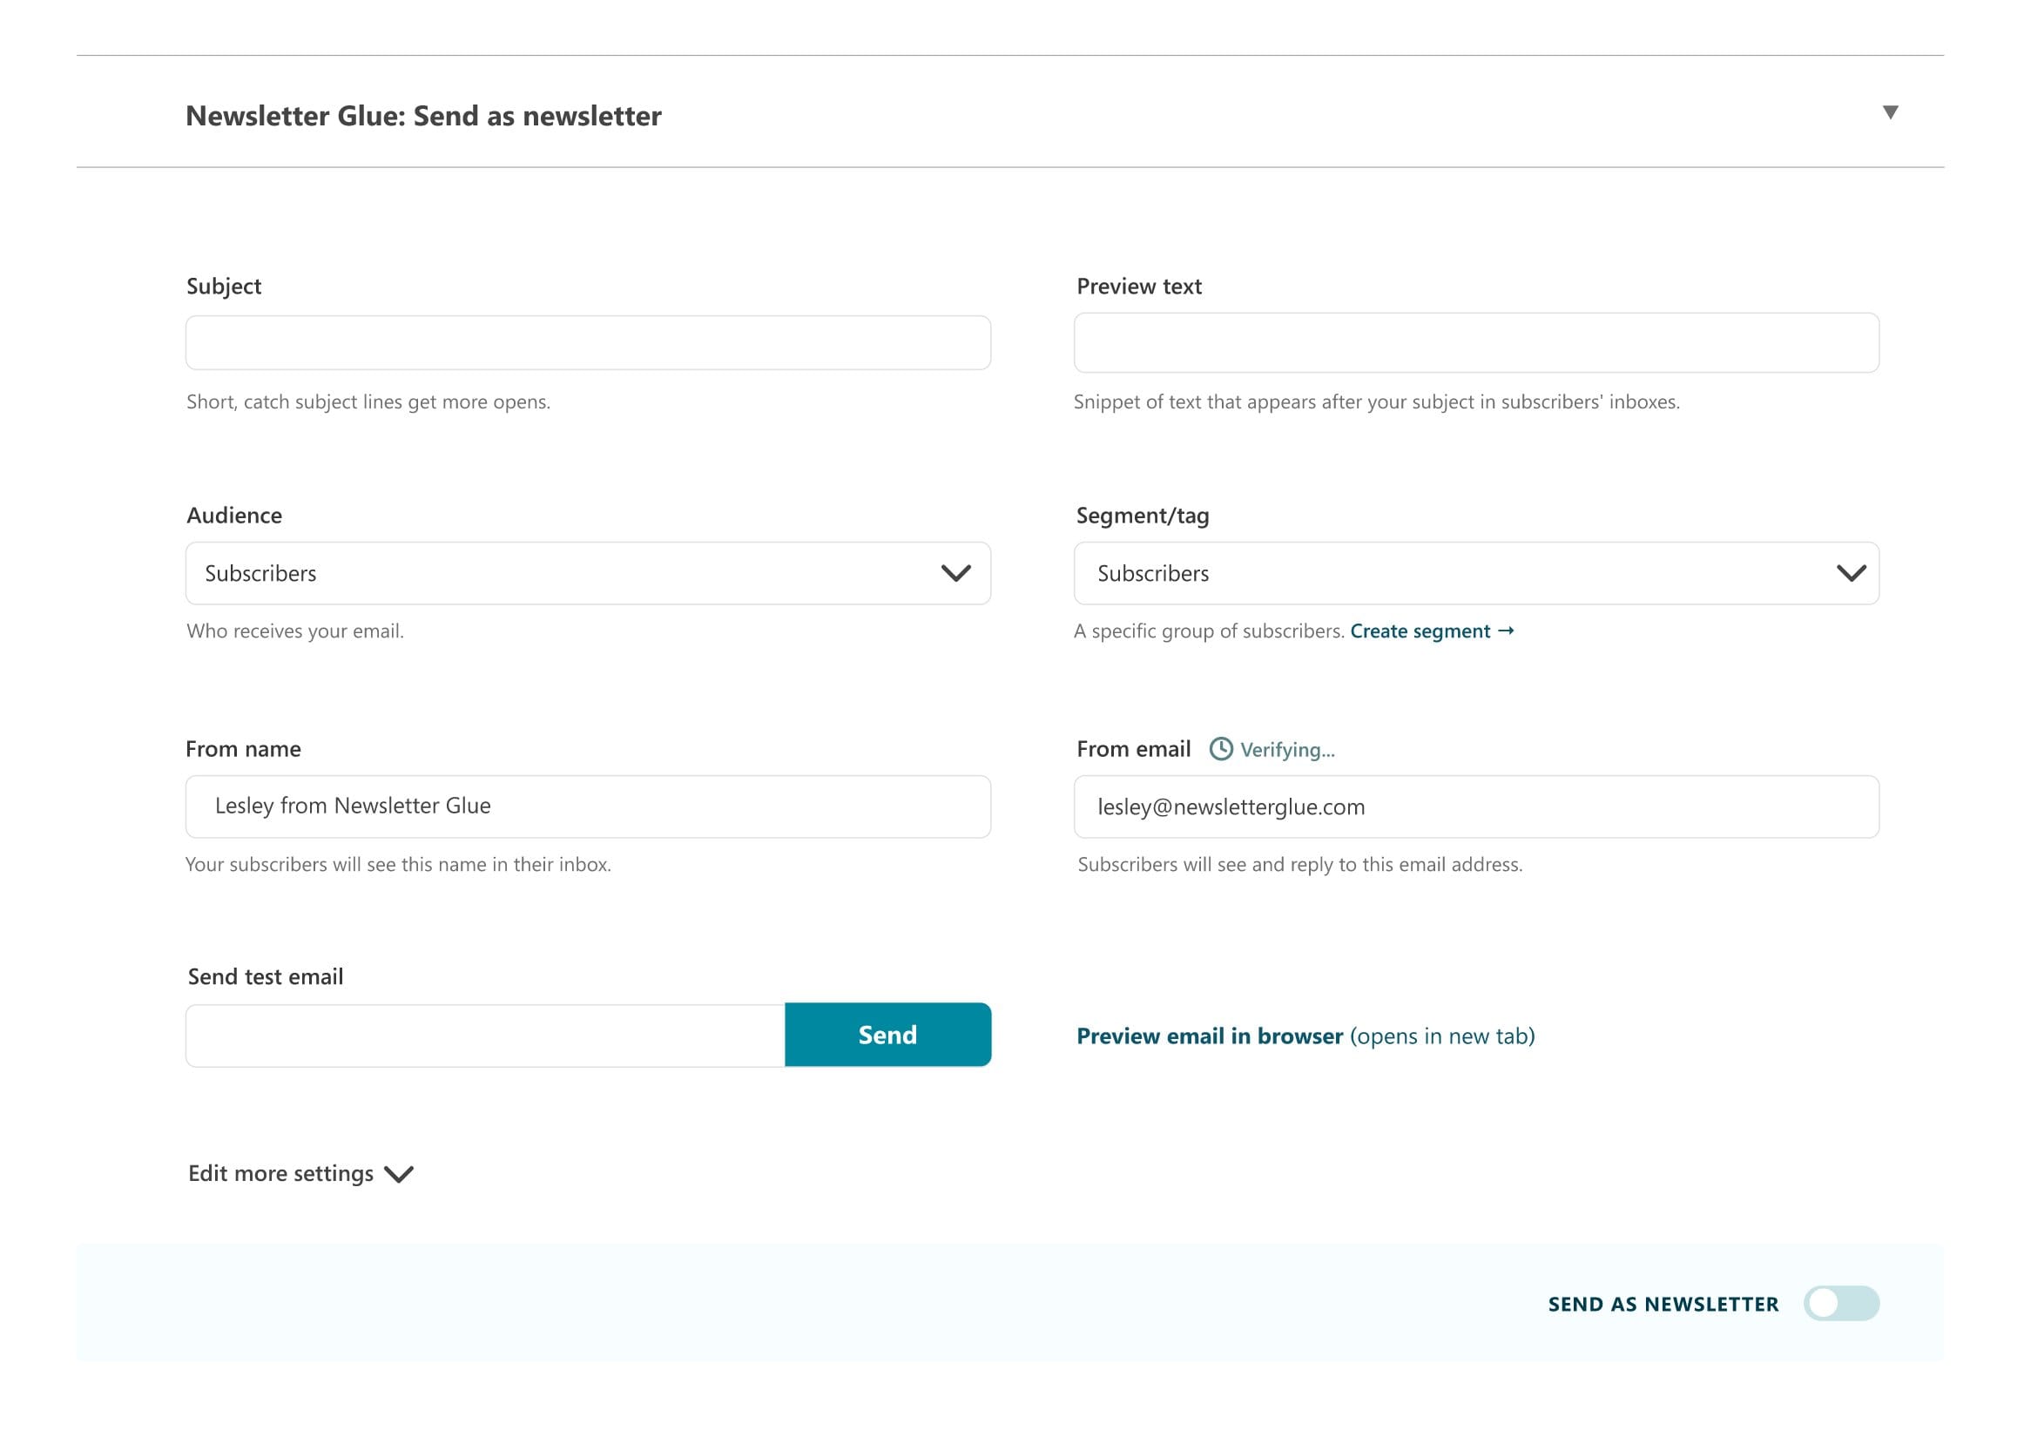This screenshot has width=2017, height=1437.
Task: Open Preview email in browser link
Action: 1210,1036
